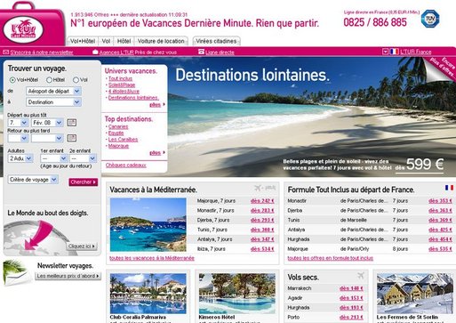
Task: Open the Destination dropdown
Action: [x=53, y=102]
